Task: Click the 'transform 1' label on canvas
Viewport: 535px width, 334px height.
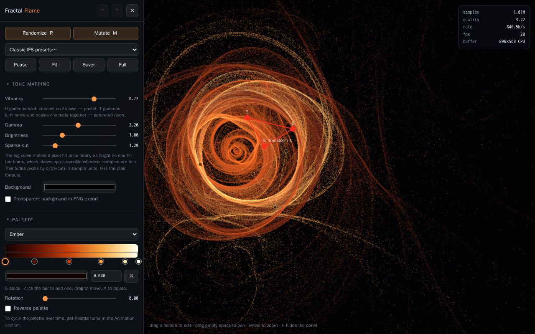Action: pyautogui.click(x=280, y=141)
